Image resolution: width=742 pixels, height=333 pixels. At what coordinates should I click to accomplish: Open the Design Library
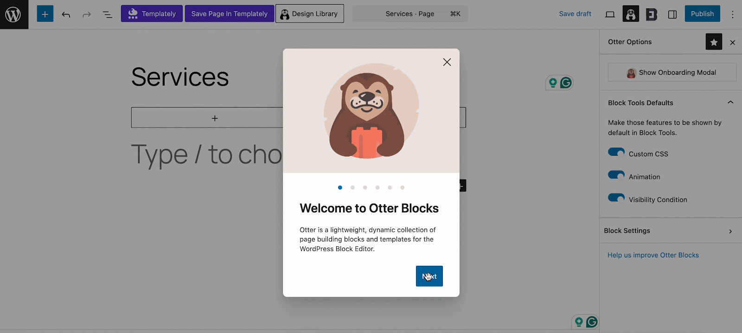pyautogui.click(x=310, y=13)
